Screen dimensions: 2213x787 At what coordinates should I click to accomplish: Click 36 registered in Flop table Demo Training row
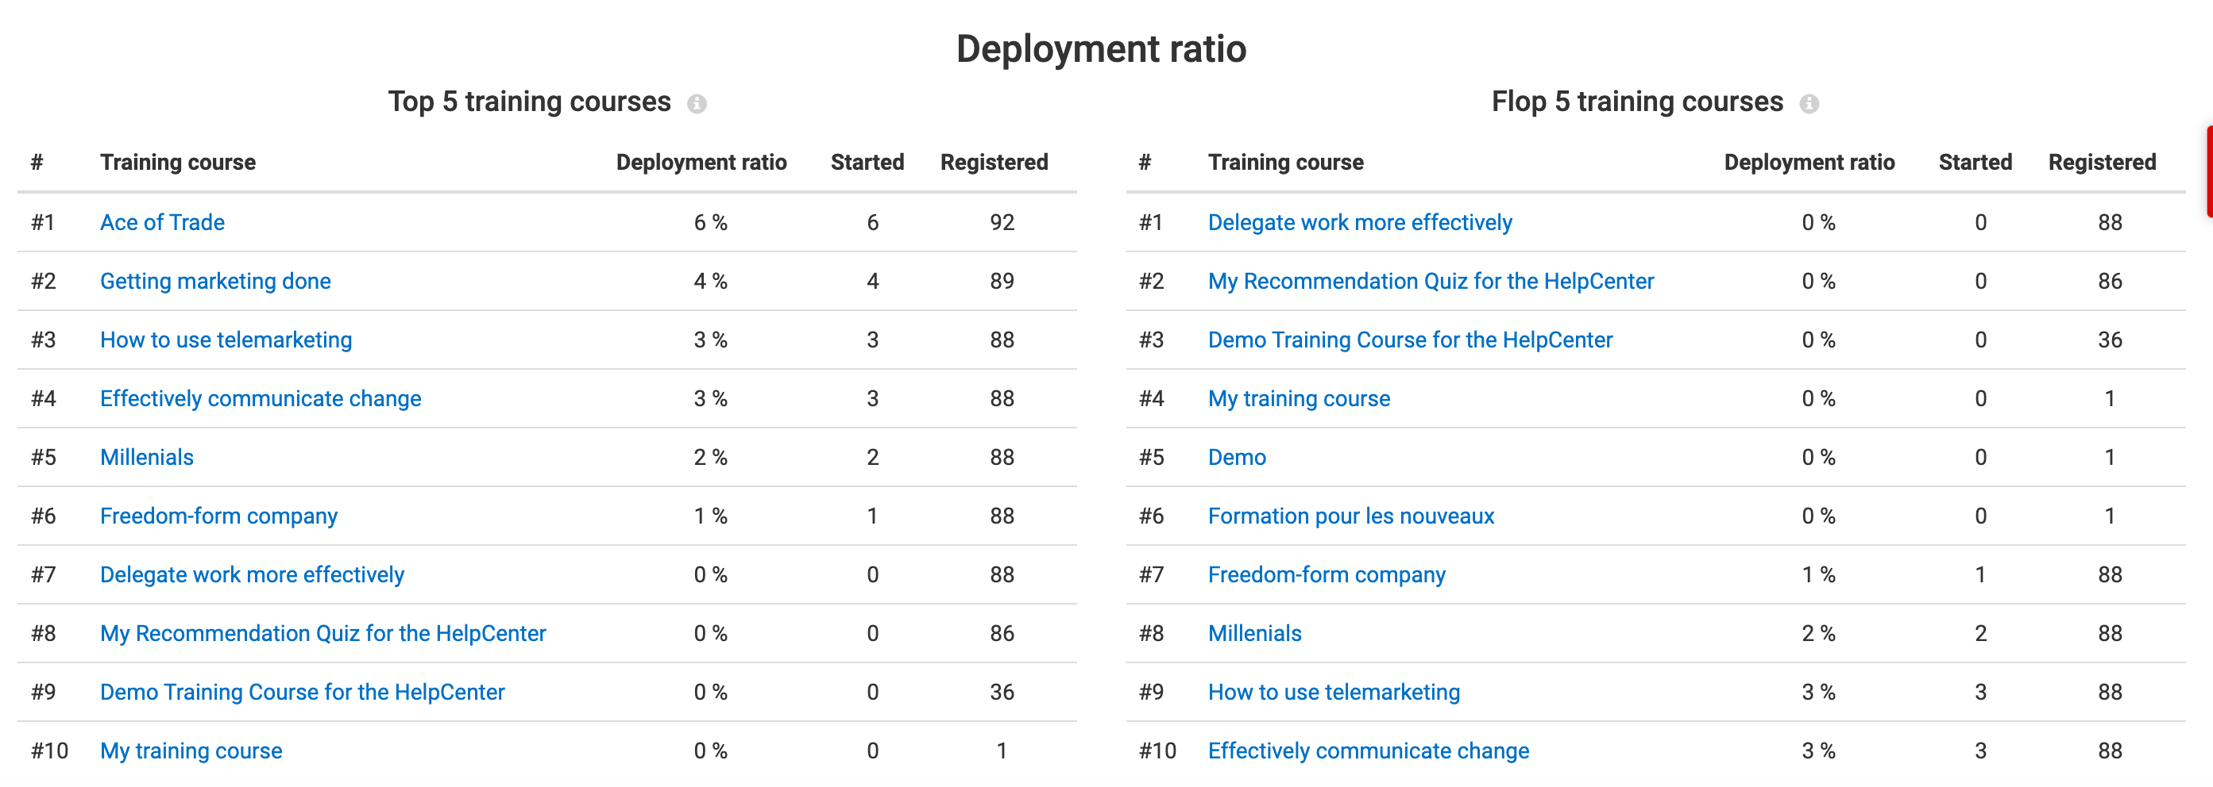(2110, 340)
